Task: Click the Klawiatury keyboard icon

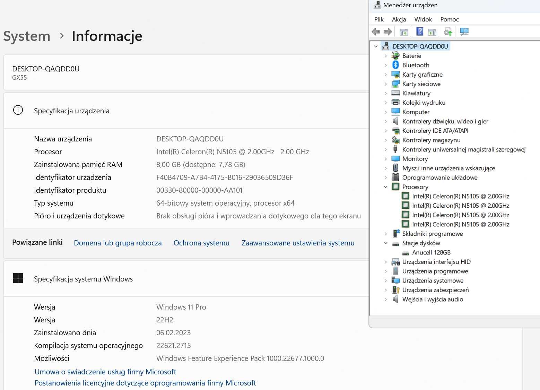Action: tap(395, 93)
